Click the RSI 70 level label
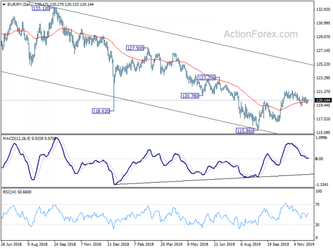The height and width of the screenshot is (249, 333). pyautogui.click(x=317, y=205)
